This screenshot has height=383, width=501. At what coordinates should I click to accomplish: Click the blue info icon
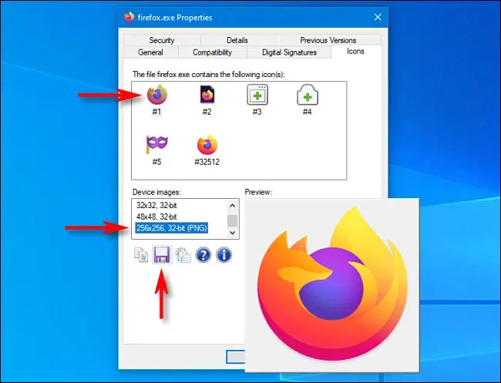point(224,254)
